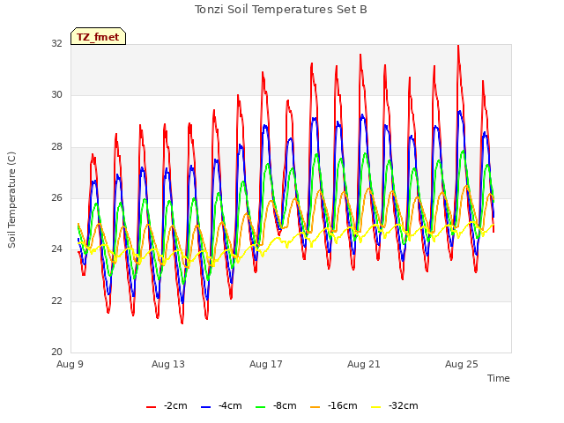Click the 20 y-axis tick label
The image size is (564, 423).
[56, 352]
